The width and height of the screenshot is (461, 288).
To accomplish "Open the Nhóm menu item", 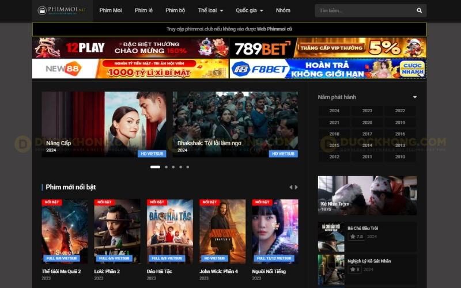I will pyautogui.click(x=283, y=10).
